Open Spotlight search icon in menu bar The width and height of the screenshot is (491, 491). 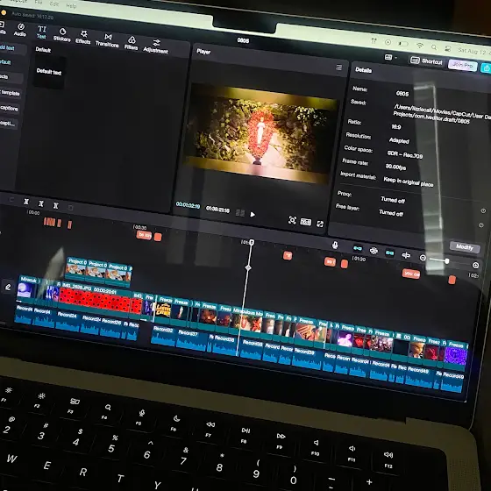pyautogui.click(x=434, y=47)
